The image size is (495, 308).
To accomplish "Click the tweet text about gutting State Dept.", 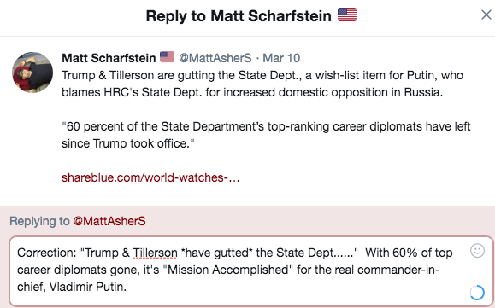I will click(x=262, y=84).
